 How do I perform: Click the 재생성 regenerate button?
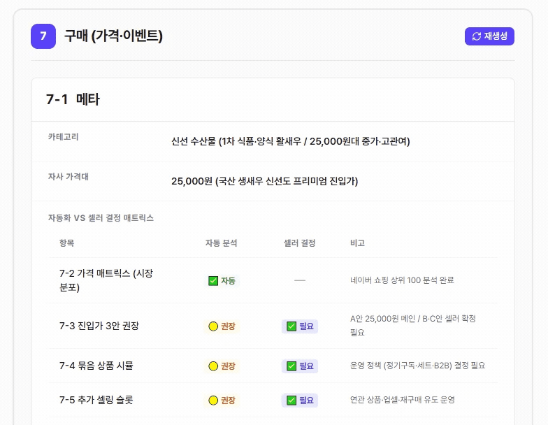pos(489,36)
